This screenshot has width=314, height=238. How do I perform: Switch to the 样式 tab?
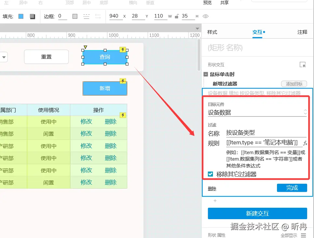click(212, 32)
